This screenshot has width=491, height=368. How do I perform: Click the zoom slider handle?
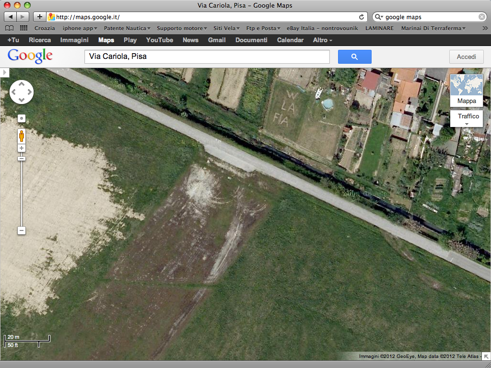click(x=21, y=159)
